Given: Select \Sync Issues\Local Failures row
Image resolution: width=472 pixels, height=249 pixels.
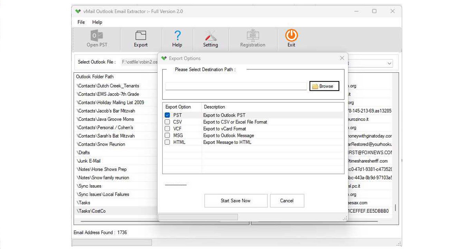Looking at the screenshot, I should (x=116, y=194).
